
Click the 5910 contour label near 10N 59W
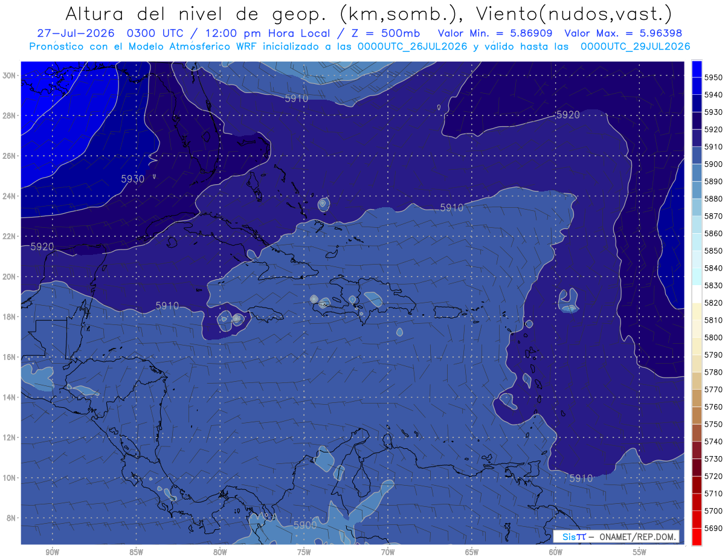(581, 478)
